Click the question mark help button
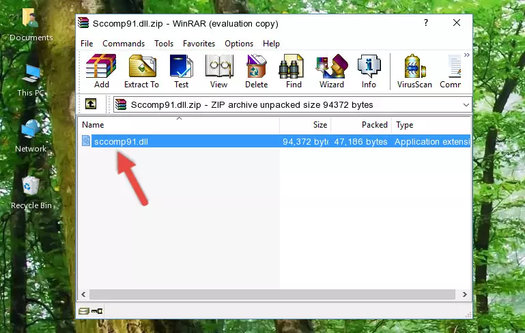This screenshot has height=333, width=525. tap(426, 23)
